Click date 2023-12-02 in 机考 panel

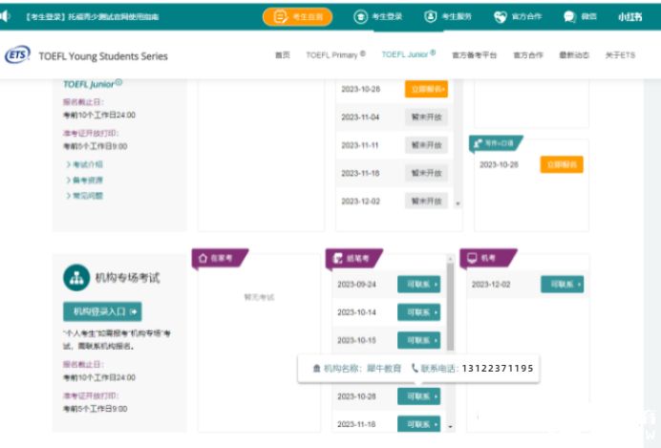tap(491, 285)
